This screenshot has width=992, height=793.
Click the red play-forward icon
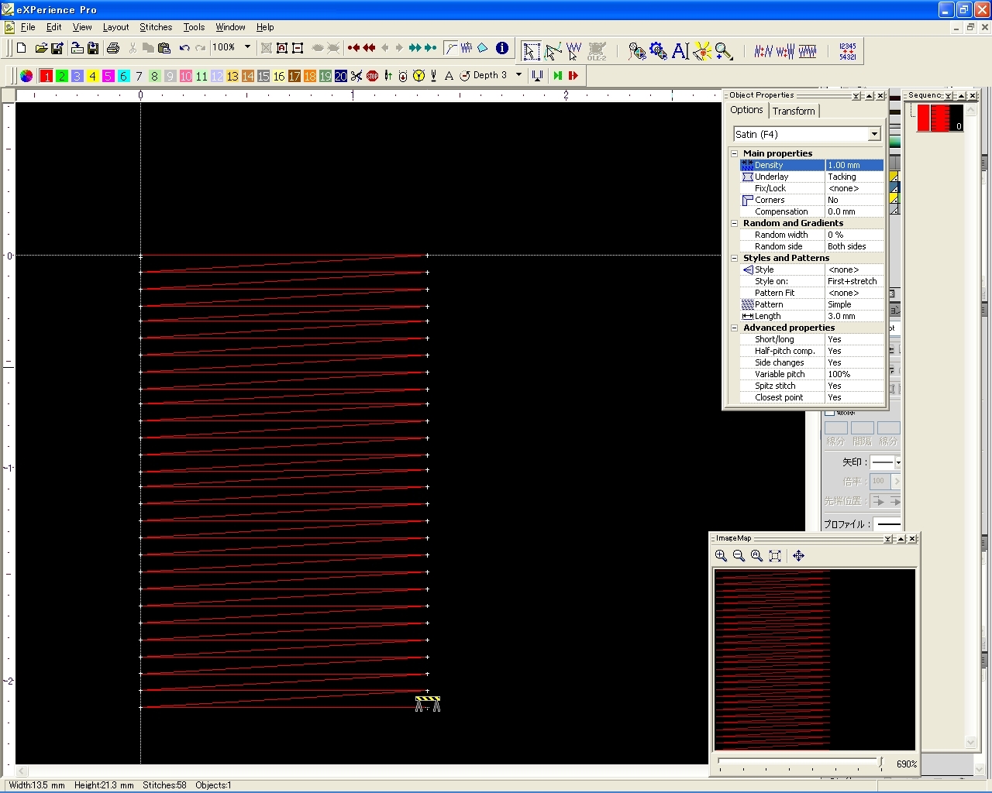pos(573,76)
